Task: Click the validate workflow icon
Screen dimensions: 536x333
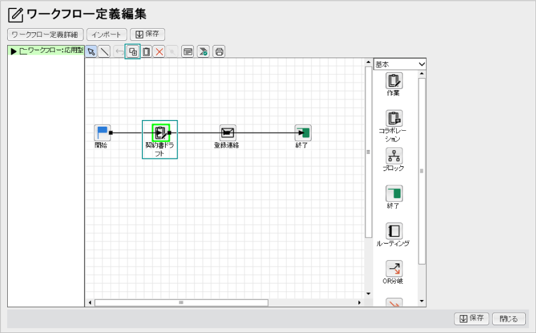Action: 203,52
